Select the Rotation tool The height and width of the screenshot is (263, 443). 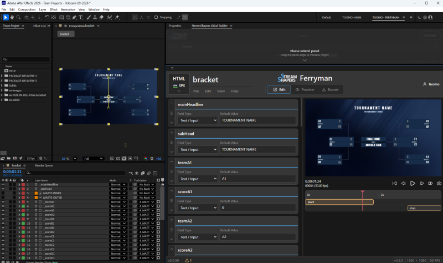point(47,17)
